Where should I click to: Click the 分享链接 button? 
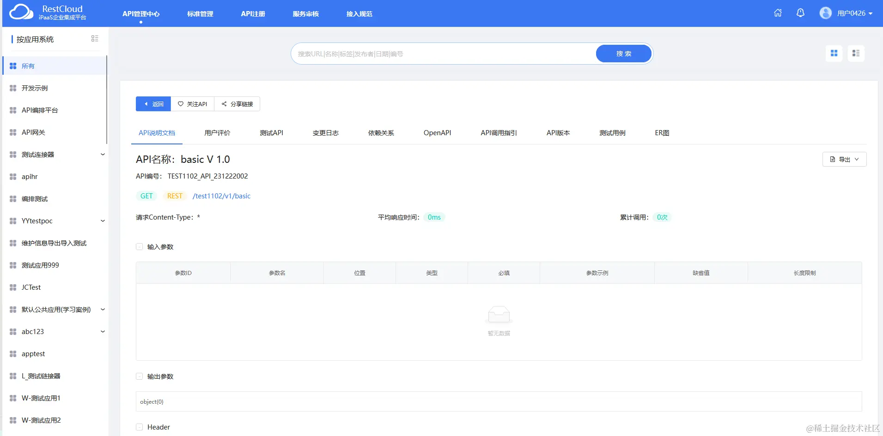(x=237, y=104)
